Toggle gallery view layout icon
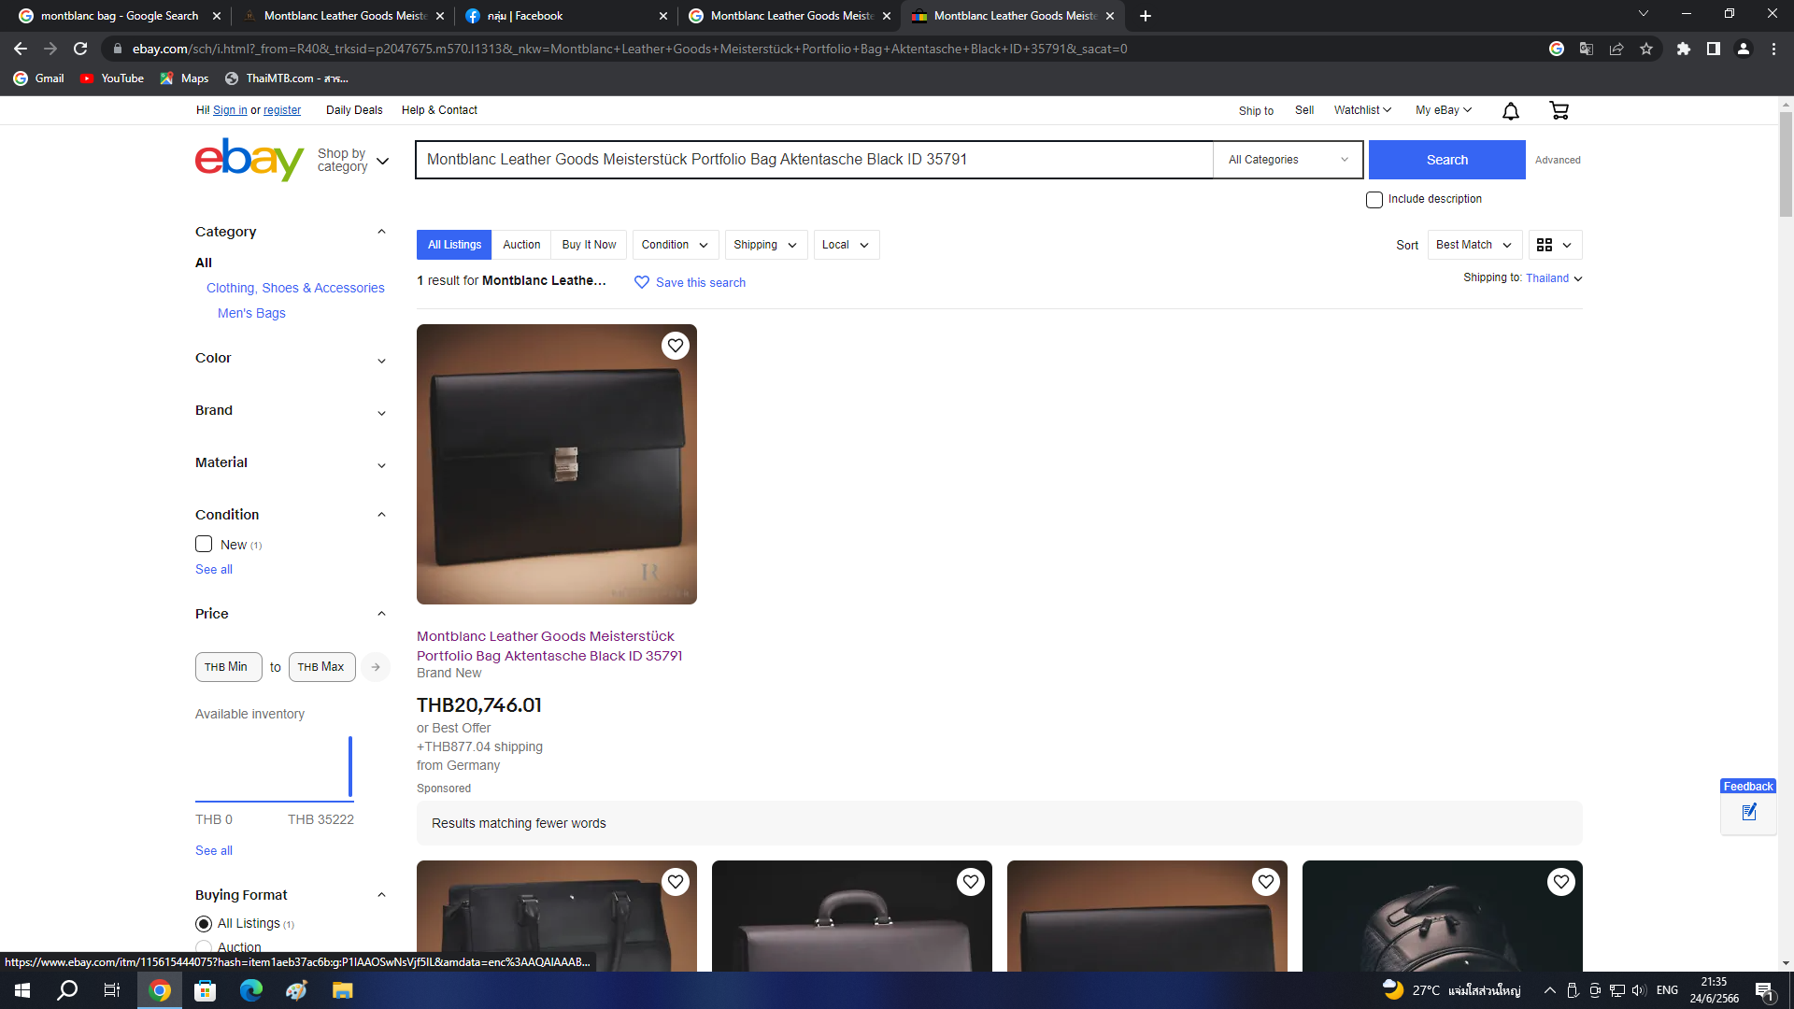The height and width of the screenshot is (1009, 1794). point(1556,245)
